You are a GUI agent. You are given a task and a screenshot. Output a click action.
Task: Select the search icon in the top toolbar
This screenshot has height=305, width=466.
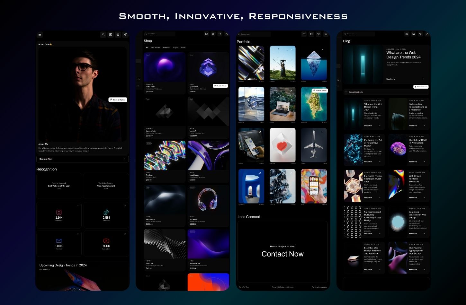tap(103, 34)
